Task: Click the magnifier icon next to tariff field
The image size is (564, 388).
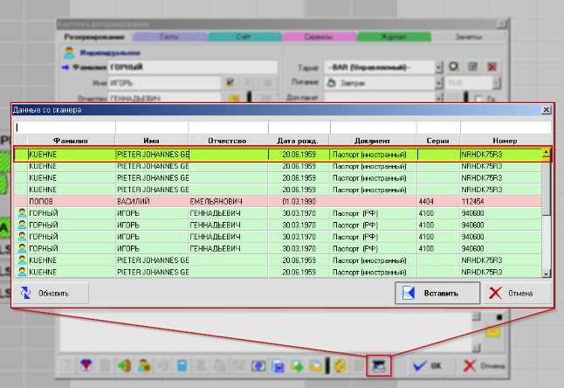Action: click(x=454, y=66)
